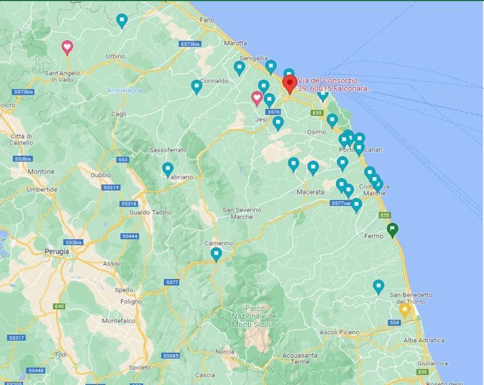Image resolution: width=484 pixels, height=385 pixels.
Task: Click the Acqualagna label
Action: coord(124,90)
